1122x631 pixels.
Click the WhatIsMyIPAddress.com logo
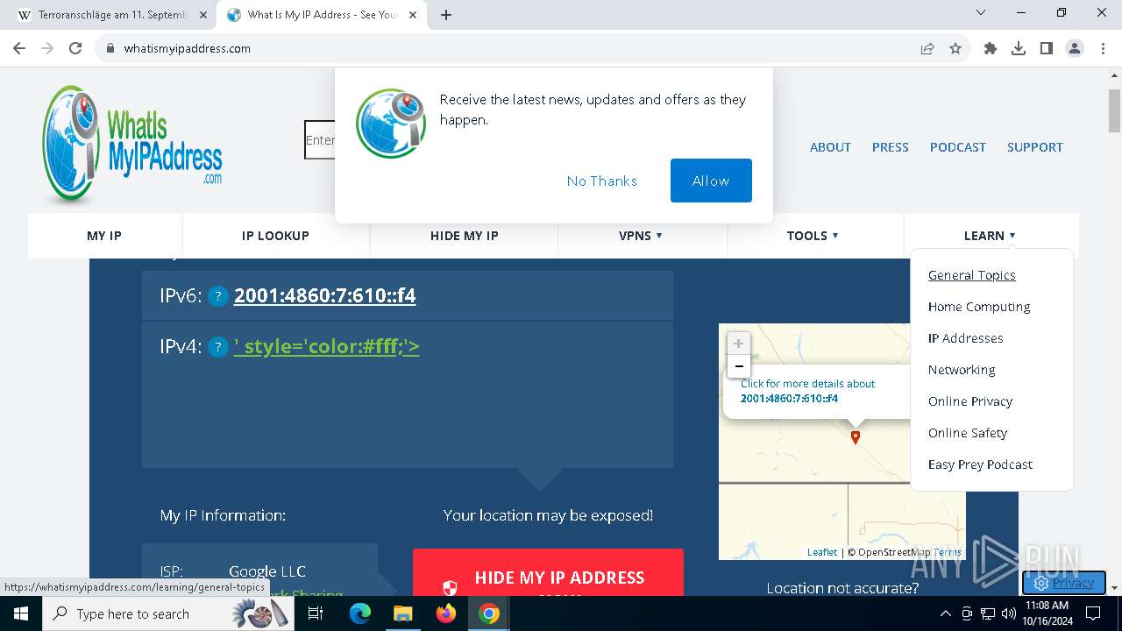click(x=132, y=145)
